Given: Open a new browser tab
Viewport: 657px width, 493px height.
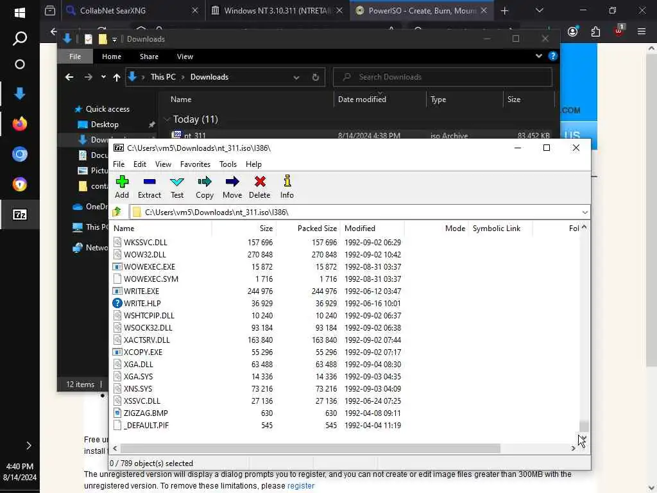Looking at the screenshot, I should click(x=504, y=11).
